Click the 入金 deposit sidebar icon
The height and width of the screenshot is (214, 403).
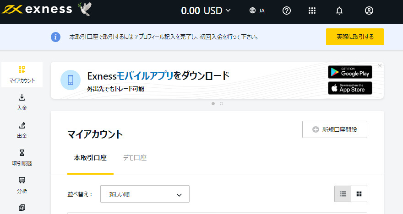pyautogui.click(x=22, y=102)
